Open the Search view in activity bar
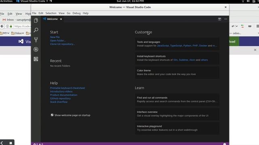Viewport: 259px width, 145px height. pos(36,30)
